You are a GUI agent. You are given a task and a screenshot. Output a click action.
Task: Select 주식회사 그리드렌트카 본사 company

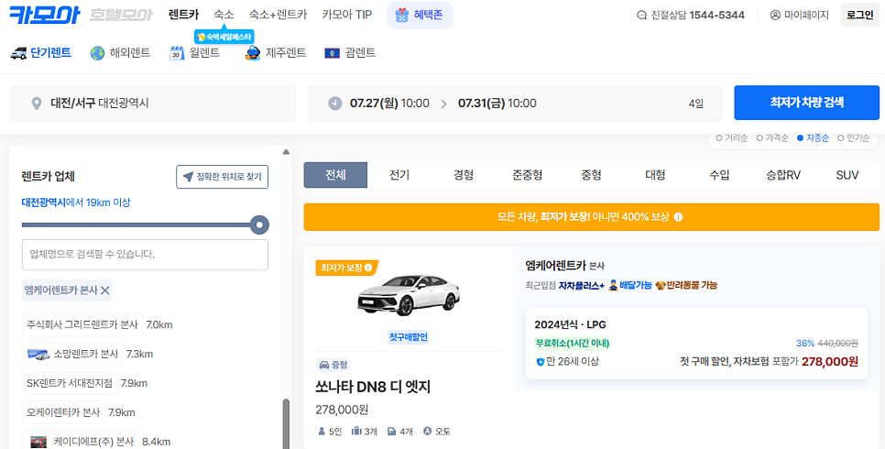[x=82, y=324]
